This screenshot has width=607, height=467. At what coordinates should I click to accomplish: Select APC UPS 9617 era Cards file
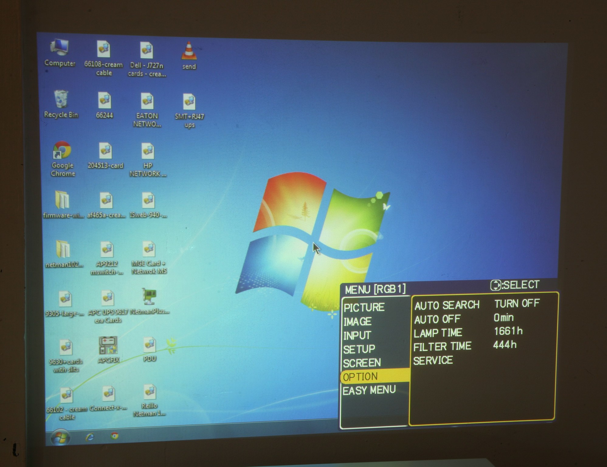pos(108,307)
